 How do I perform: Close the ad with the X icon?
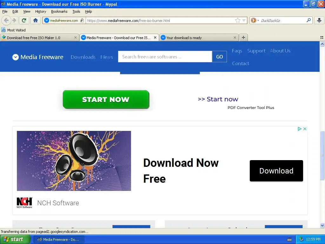tap(305, 129)
